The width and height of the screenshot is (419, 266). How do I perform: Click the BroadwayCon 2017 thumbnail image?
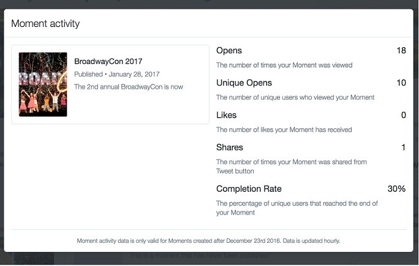43,84
